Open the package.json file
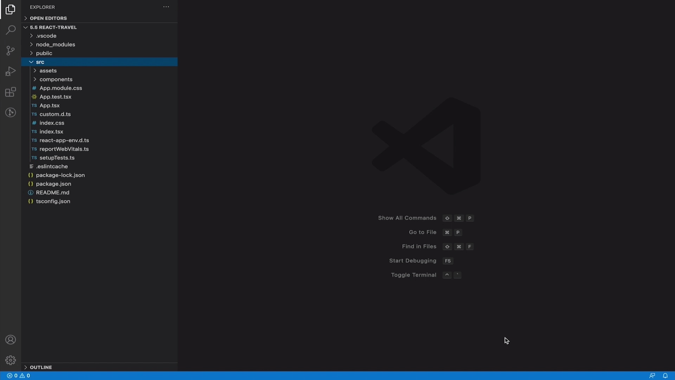The height and width of the screenshot is (380, 675). click(x=53, y=184)
